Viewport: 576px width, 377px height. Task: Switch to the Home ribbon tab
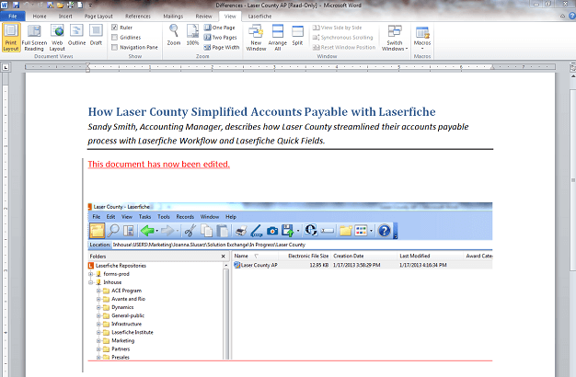click(x=40, y=17)
